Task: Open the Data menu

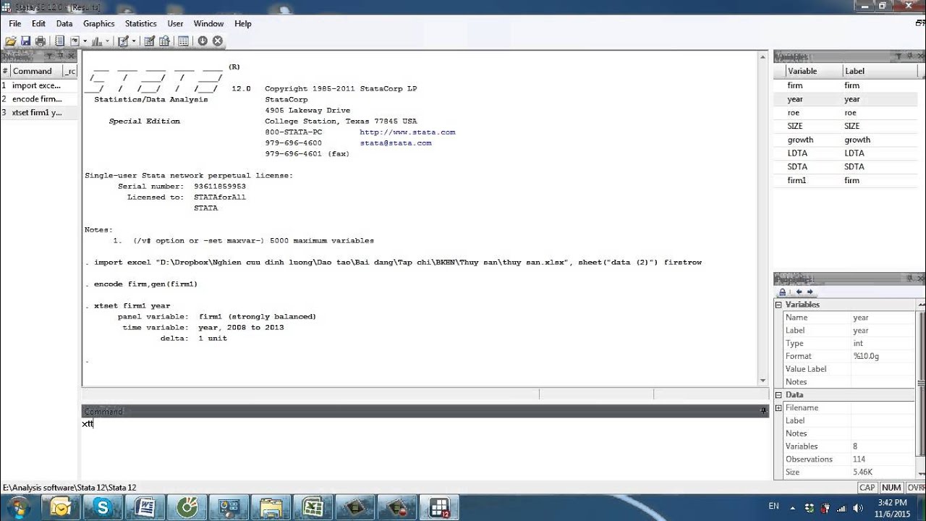Action: tap(64, 24)
